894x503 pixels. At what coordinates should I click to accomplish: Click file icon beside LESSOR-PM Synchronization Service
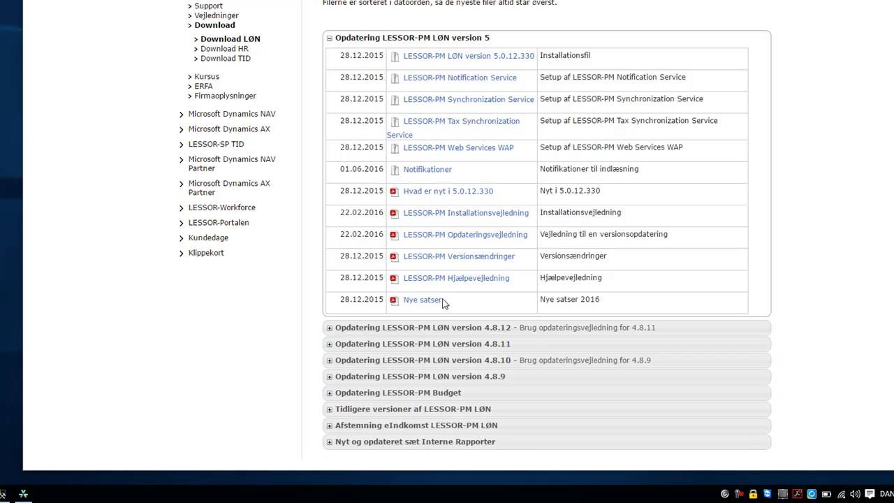click(395, 100)
